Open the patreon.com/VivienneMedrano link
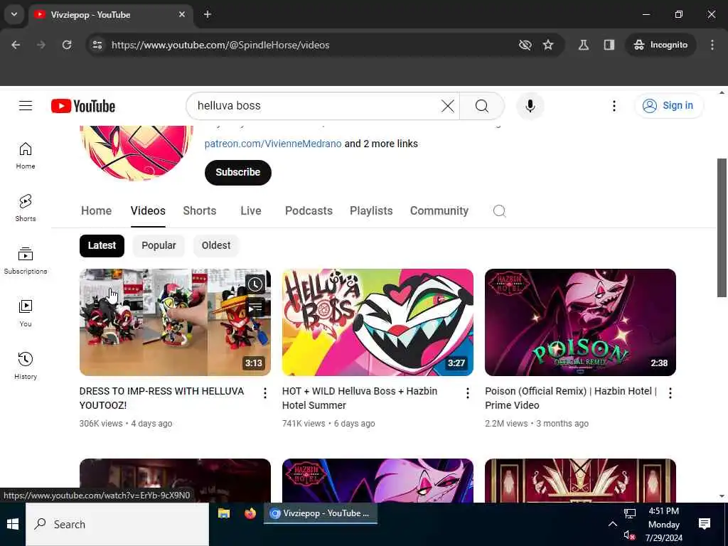 (273, 144)
